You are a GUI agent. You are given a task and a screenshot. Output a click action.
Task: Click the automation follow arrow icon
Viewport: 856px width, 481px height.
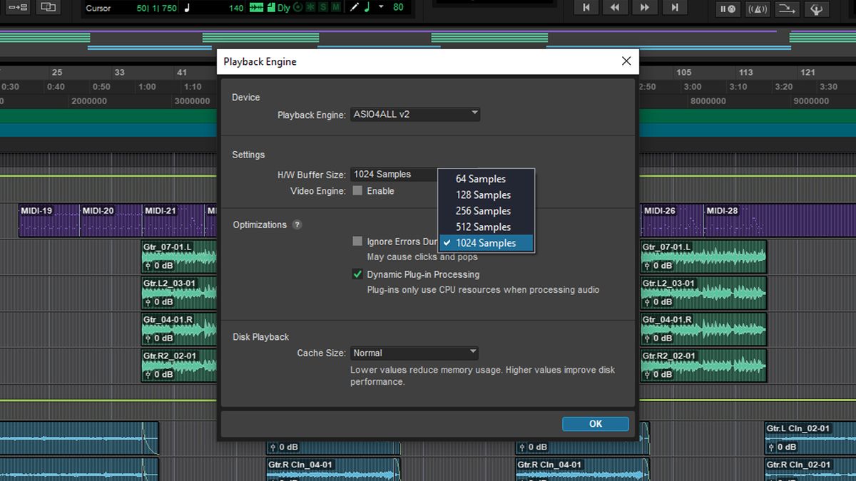coord(787,9)
